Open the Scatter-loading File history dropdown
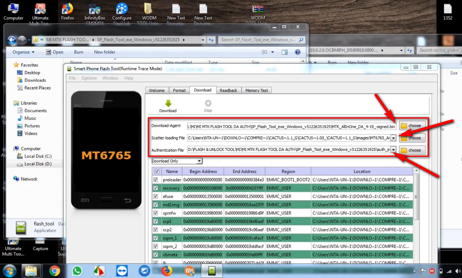 pos(393,138)
